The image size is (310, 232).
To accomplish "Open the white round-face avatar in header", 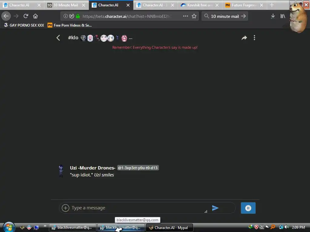I will [104, 38].
